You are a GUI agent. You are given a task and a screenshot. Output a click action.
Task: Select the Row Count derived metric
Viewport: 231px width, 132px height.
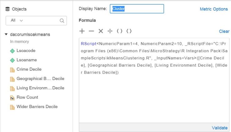tap(27, 97)
